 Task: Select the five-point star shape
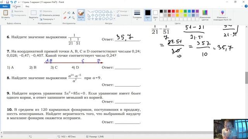click(96, 19)
